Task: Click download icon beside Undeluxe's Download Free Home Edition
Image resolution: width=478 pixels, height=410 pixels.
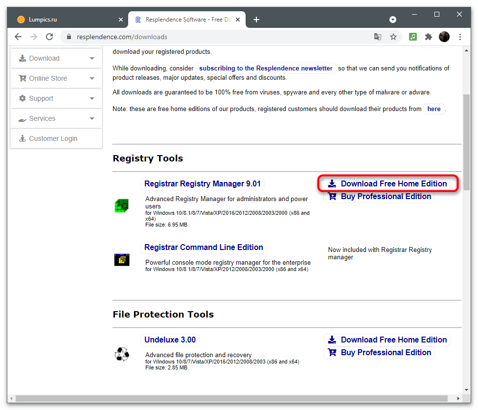Action: (332, 340)
